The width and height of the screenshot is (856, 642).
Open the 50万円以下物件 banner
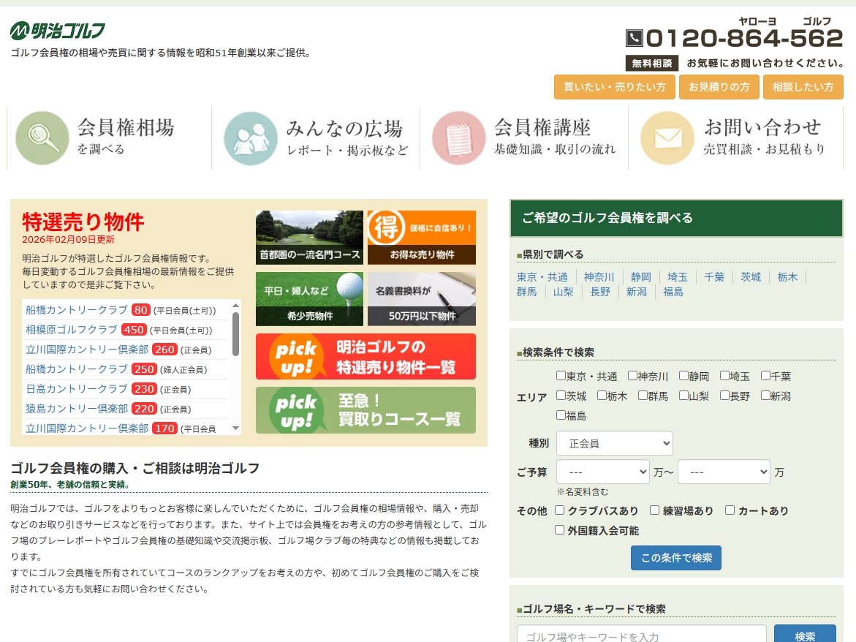(421, 299)
